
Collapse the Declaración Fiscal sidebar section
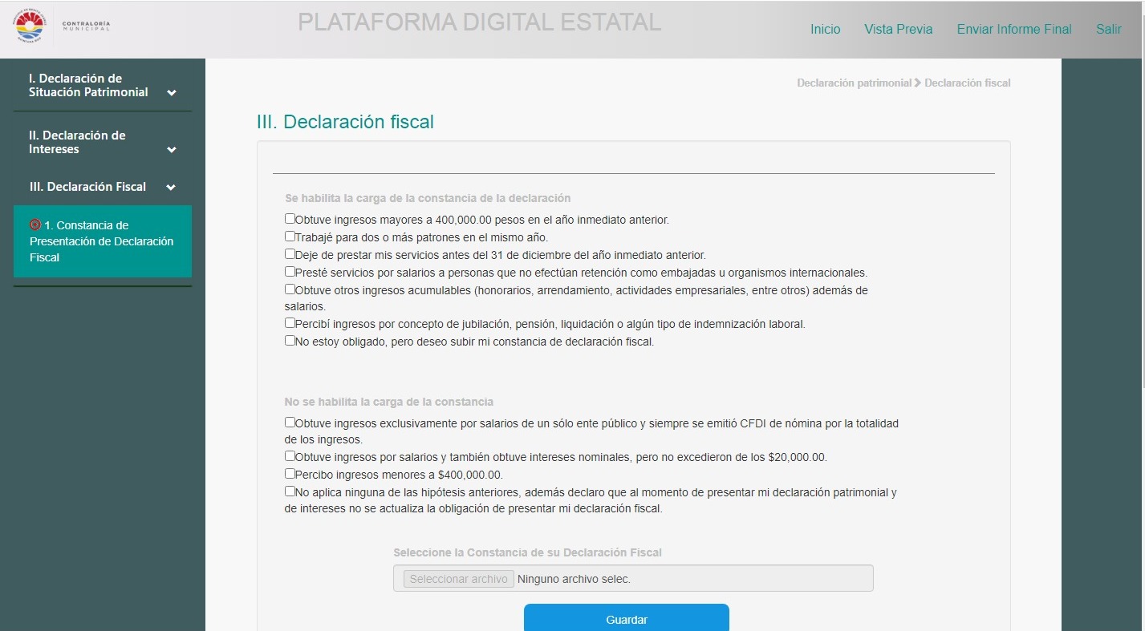click(x=171, y=188)
